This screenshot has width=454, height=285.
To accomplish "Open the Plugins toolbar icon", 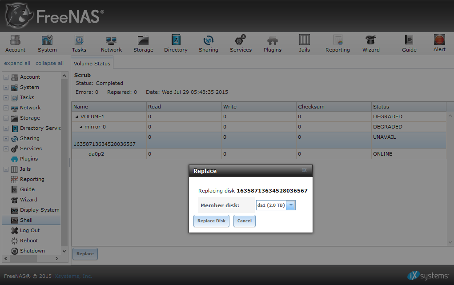I will [273, 44].
